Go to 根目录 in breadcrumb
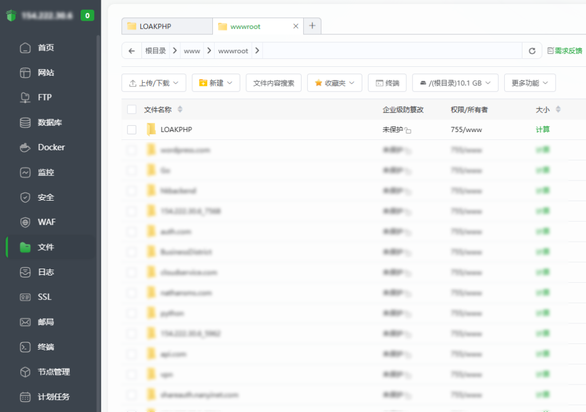 pos(156,51)
